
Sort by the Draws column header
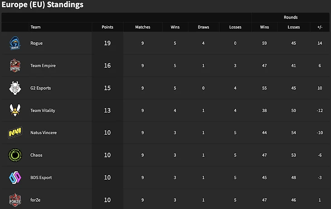click(x=204, y=27)
